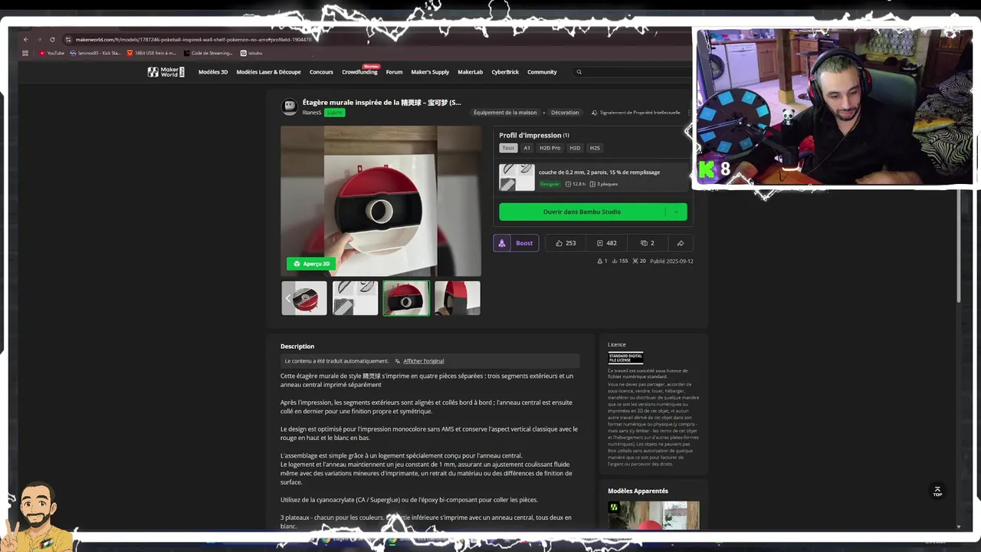Bookmark the model, 482 collections icon
This screenshot has width=981, height=552.
[606, 243]
